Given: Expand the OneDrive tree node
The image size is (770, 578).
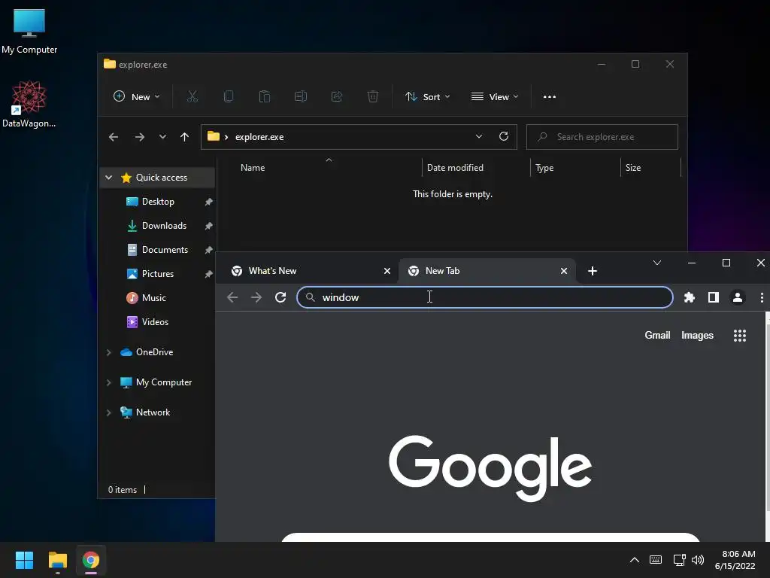Looking at the screenshot, I should [x=109, y=352].
